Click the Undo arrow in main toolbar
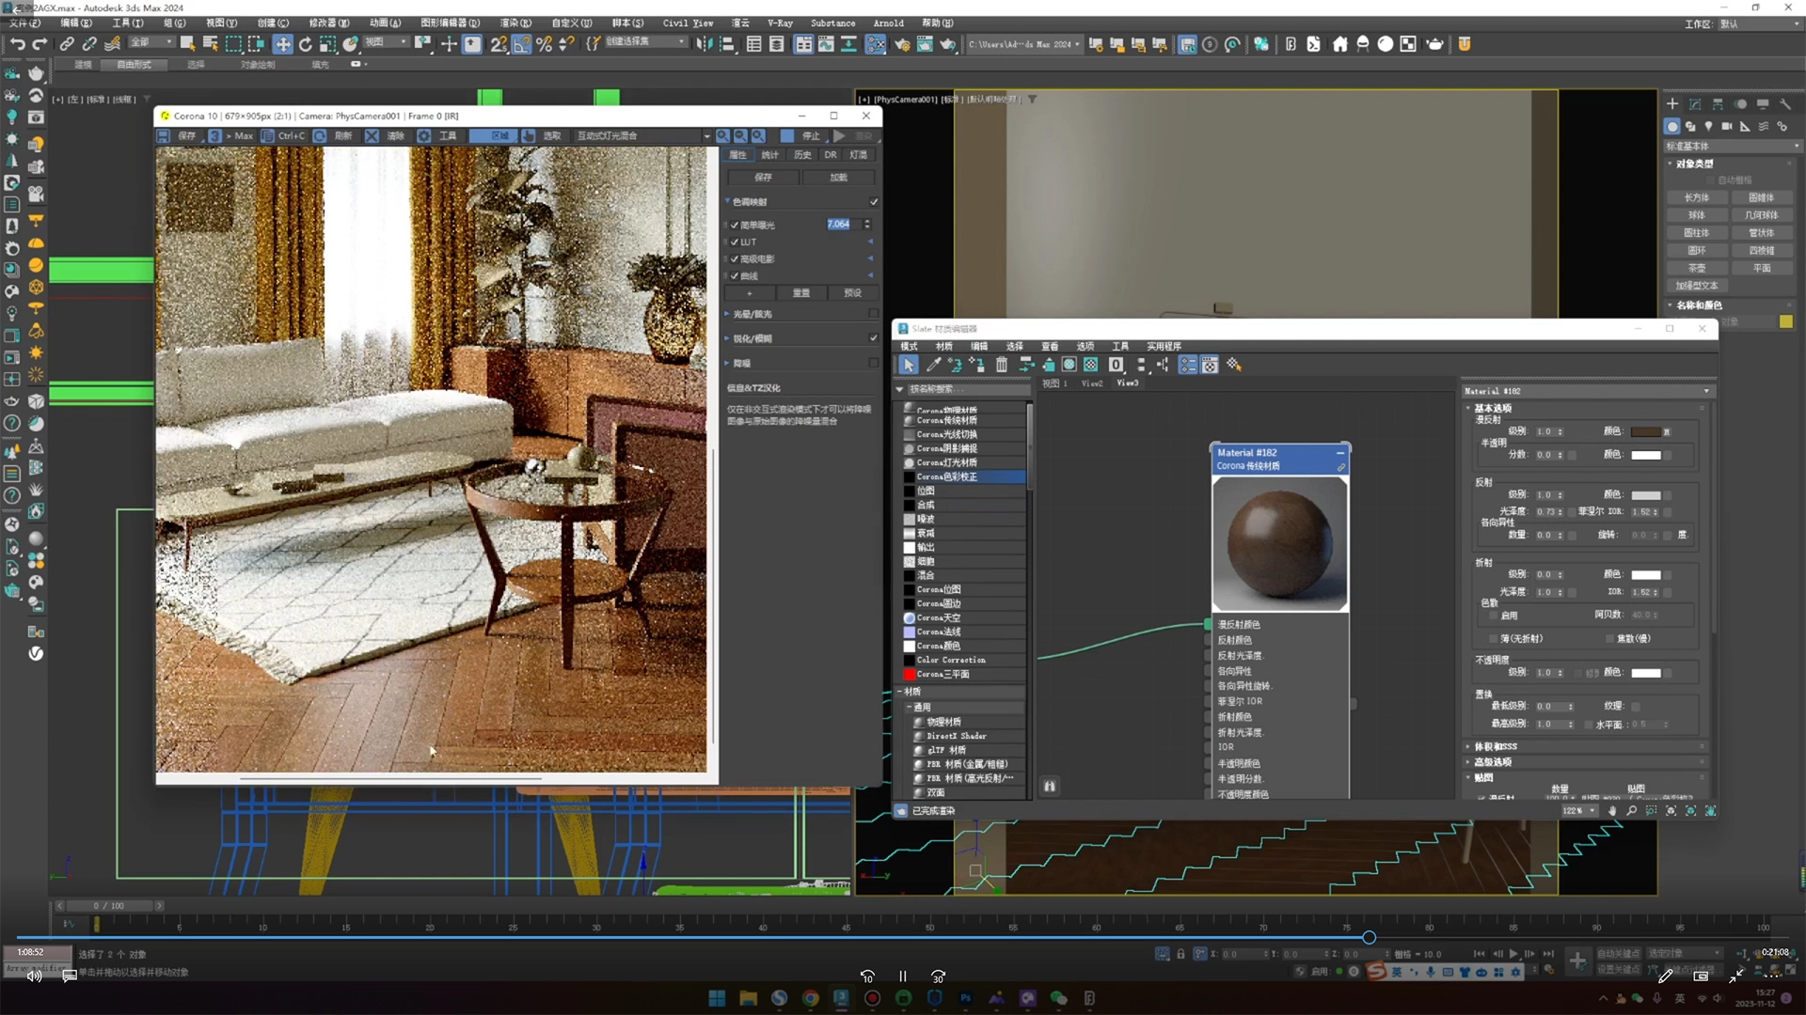This screenshot has width=1806, height=1015. (x=18, y=44)
